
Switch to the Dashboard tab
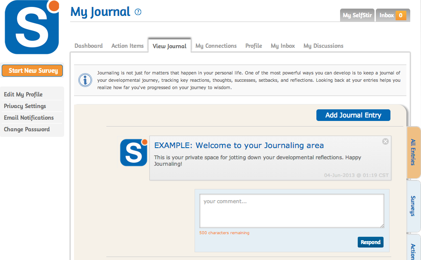click(89, 46)
